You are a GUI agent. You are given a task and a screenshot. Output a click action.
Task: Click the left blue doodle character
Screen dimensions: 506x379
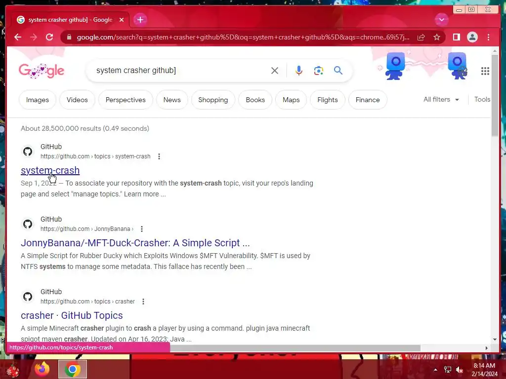pos(395,66)
